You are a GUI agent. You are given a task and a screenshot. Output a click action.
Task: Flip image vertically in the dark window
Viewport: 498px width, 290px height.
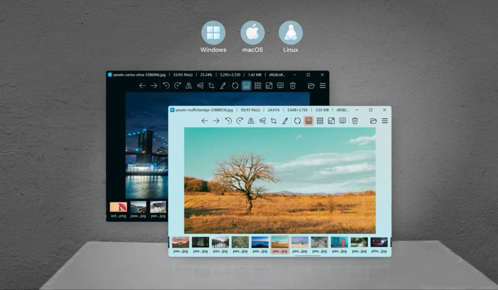pos(200,85)
